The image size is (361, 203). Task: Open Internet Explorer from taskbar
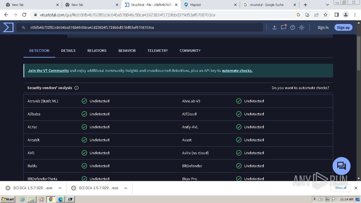(x=23, y=199)
